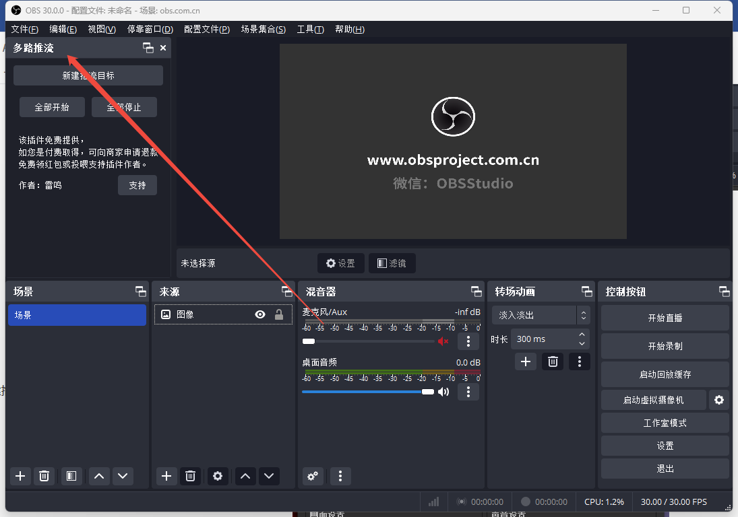Remove transition using trash icon
This screenshot has height=517, width=738.
click(x=553, y=361)
